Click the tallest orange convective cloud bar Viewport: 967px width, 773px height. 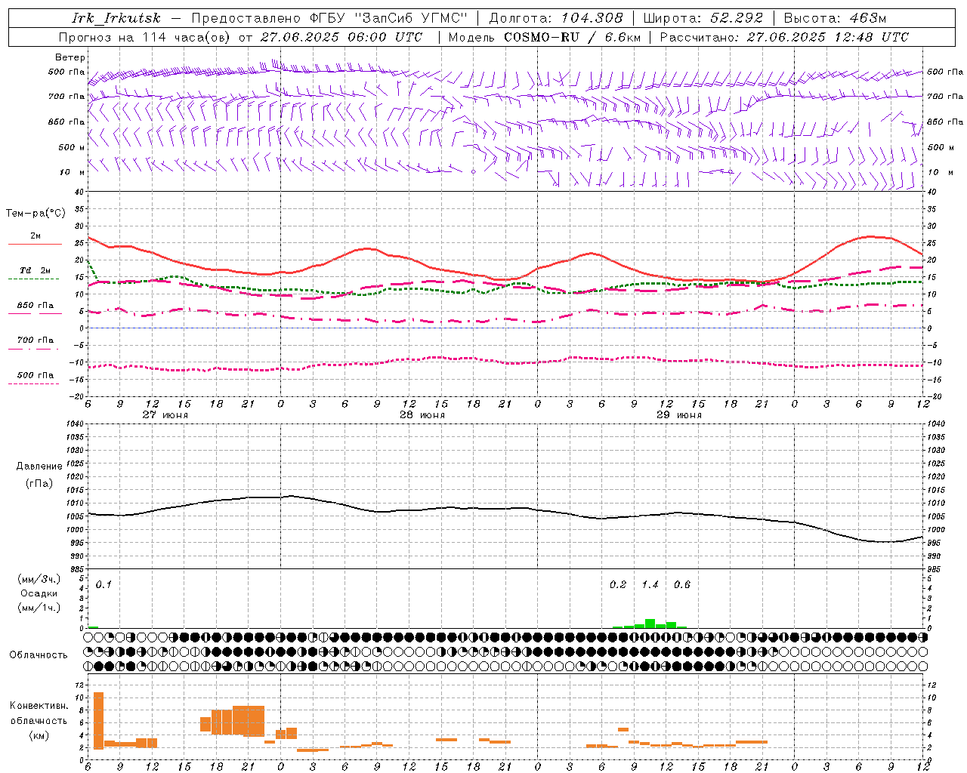point(98,721)
